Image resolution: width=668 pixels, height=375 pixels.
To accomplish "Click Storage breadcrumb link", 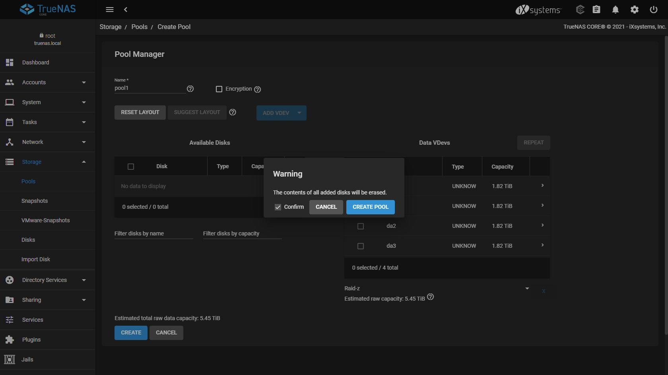I will tap(111, 27).
